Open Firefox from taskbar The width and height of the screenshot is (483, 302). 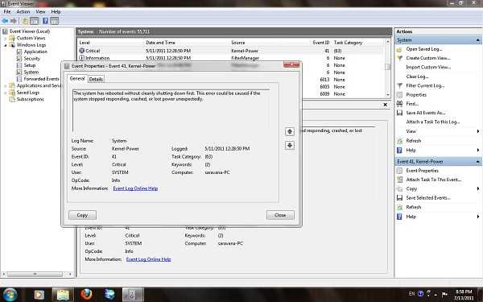[86, 295]
